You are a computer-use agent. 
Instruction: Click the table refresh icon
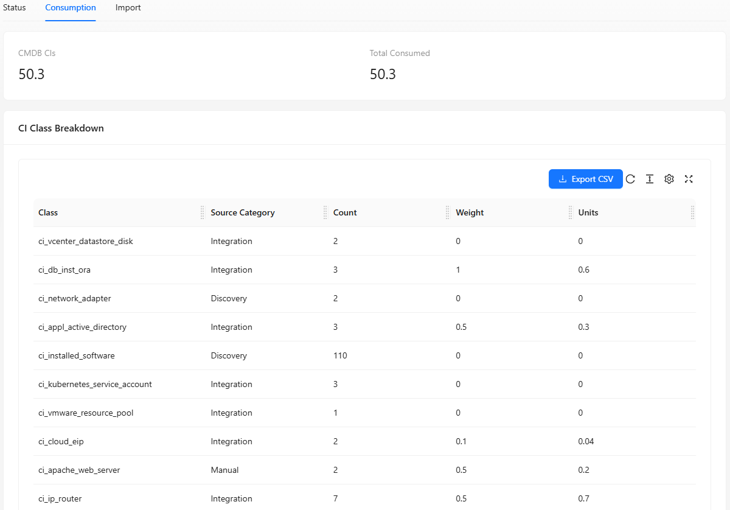[x=630, y=179]
